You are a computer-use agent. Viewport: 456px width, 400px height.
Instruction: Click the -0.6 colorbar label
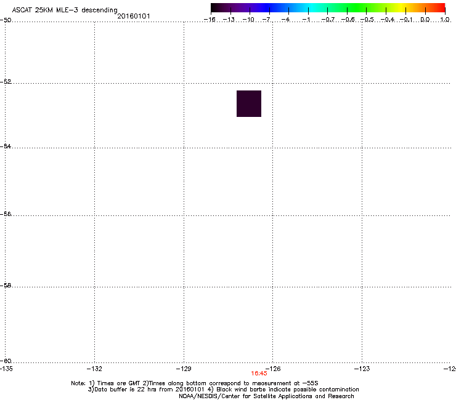pyautogui.click(x=348, y=20)
